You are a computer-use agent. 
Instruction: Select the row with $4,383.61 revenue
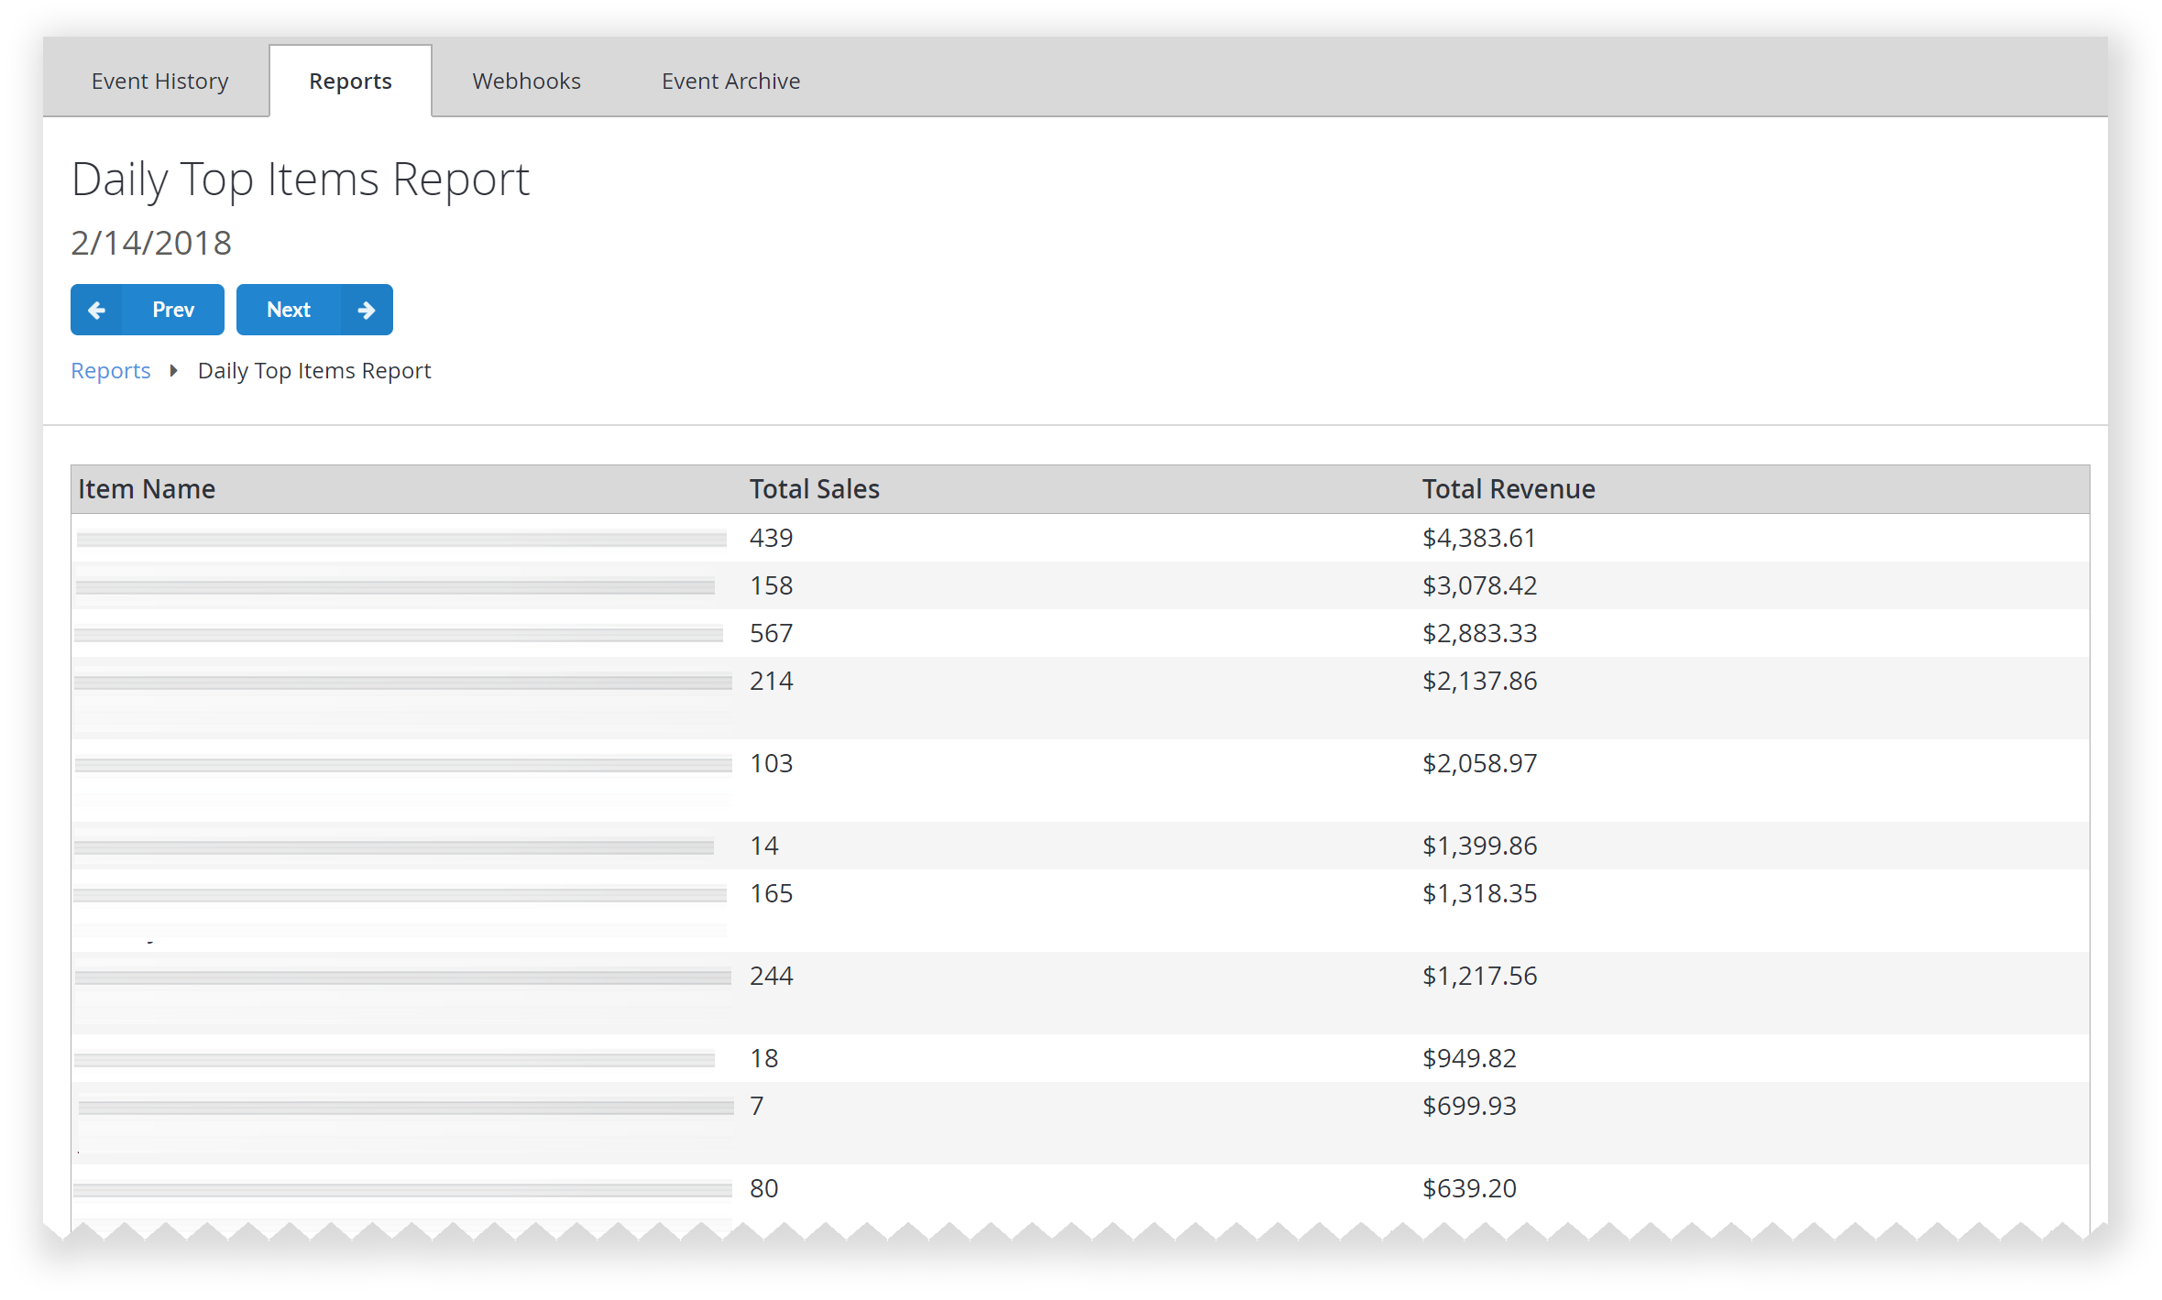[x=1080, y=536]
